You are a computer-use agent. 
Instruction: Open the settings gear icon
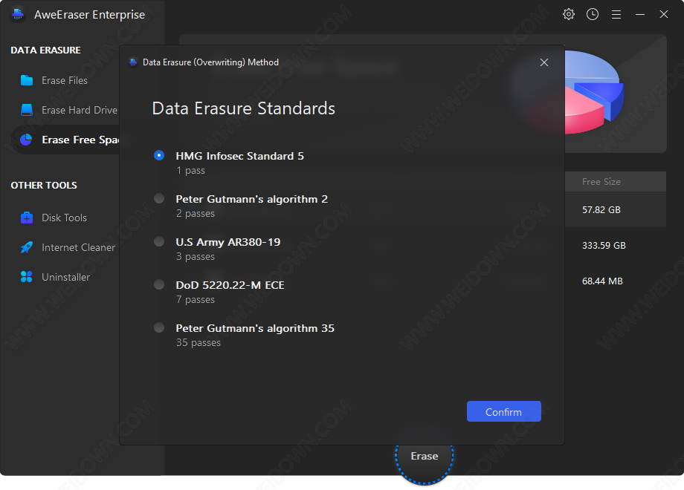569,14
